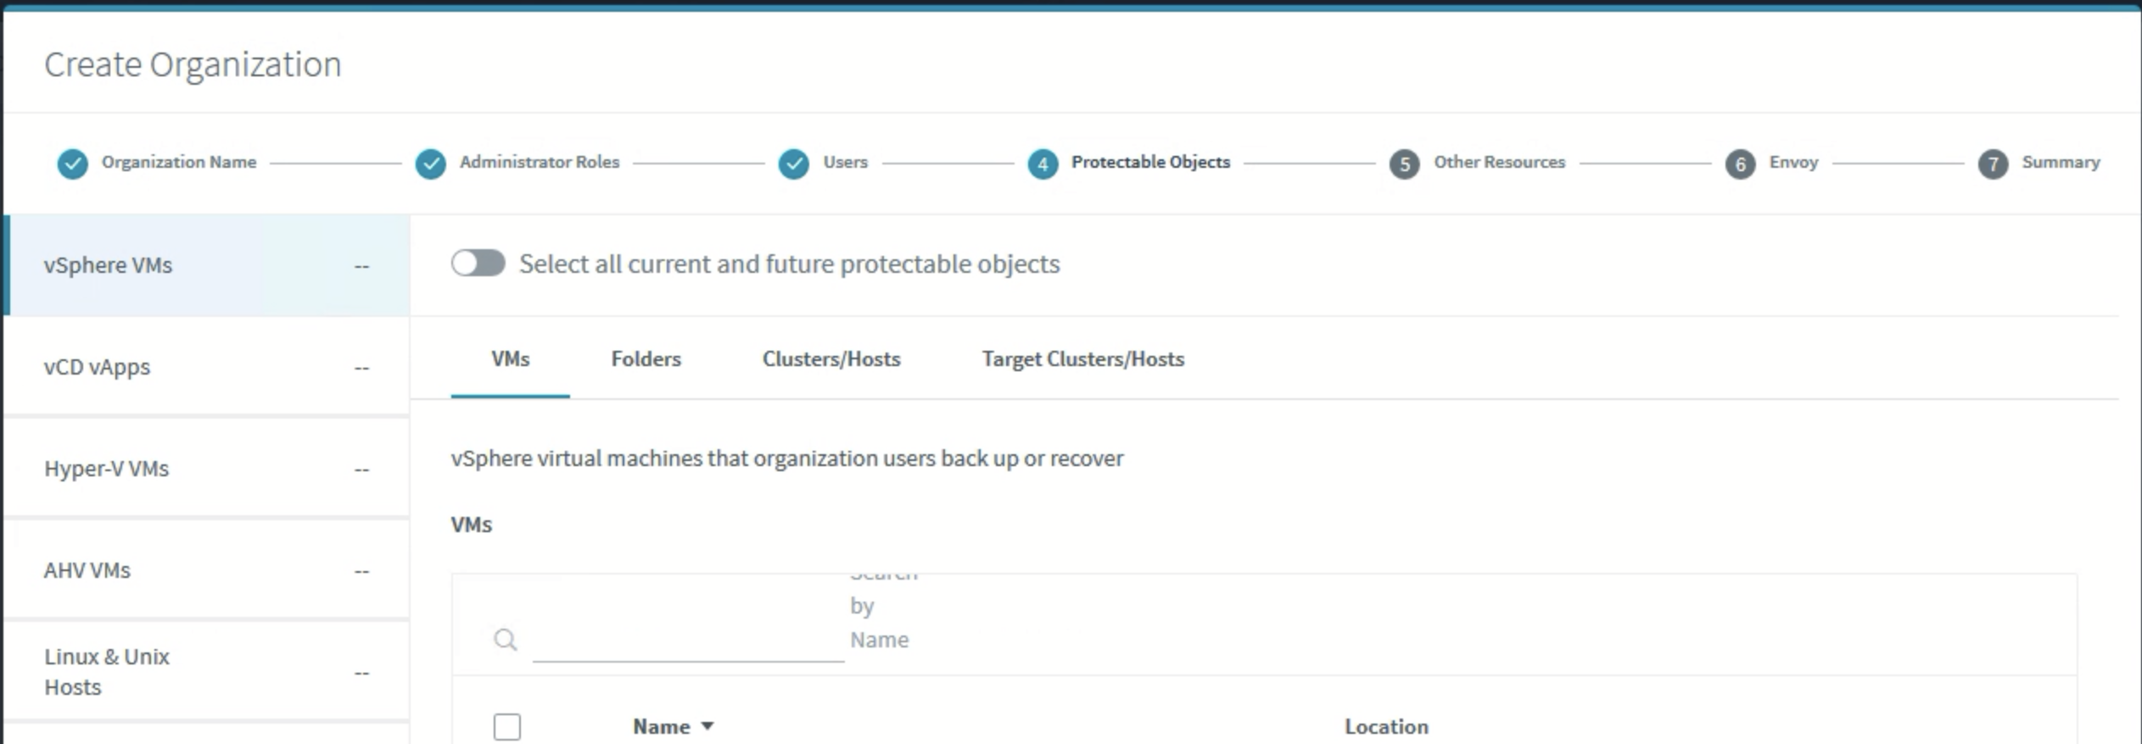Choose AHV VMs from the sidebar
2142x744 pixels.
[x=206, y=570]
